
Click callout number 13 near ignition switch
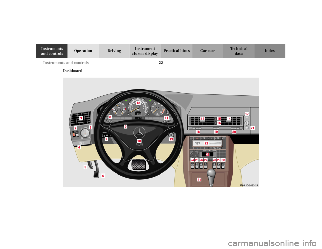(x=171, y=139)
